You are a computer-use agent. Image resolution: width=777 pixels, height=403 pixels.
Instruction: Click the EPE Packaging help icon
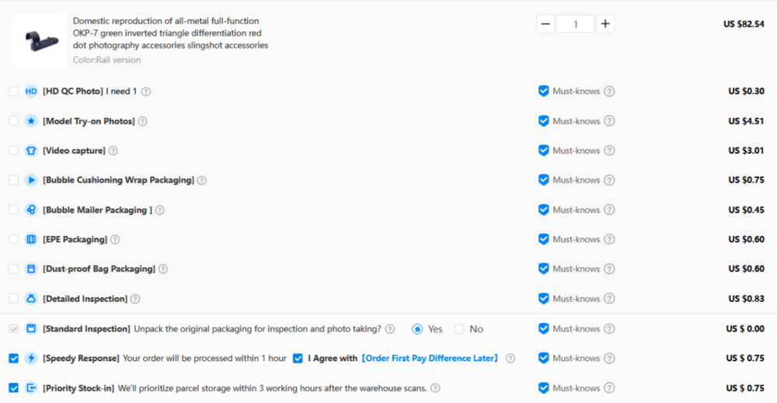tap(115, 240)
